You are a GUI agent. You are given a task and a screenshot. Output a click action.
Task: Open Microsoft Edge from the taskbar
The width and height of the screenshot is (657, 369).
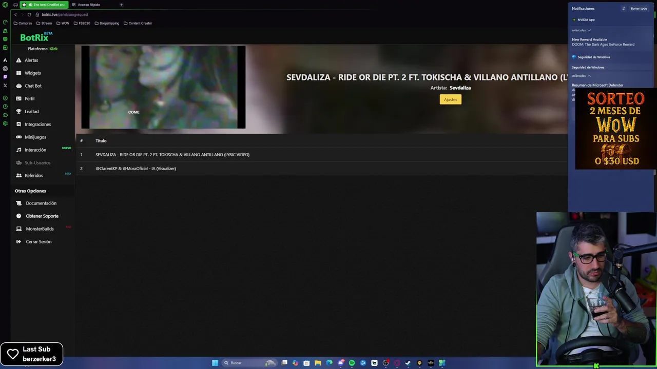pos(329,363)
